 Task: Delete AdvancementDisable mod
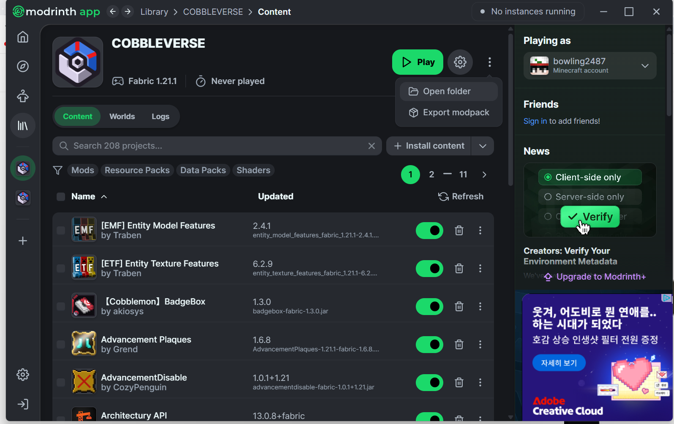459,382
